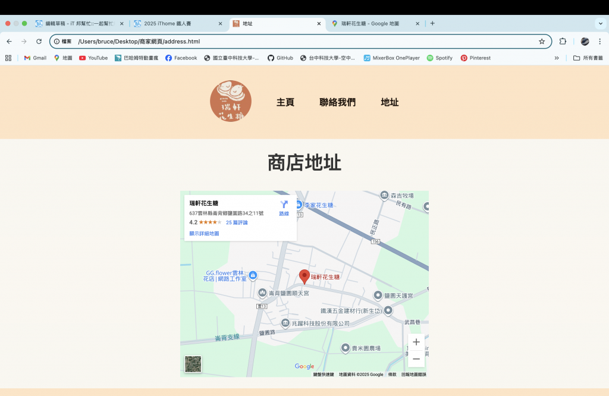The image size is (609, 396).
Task: Open the Spotify bookmark
Action: pos(440,58)
